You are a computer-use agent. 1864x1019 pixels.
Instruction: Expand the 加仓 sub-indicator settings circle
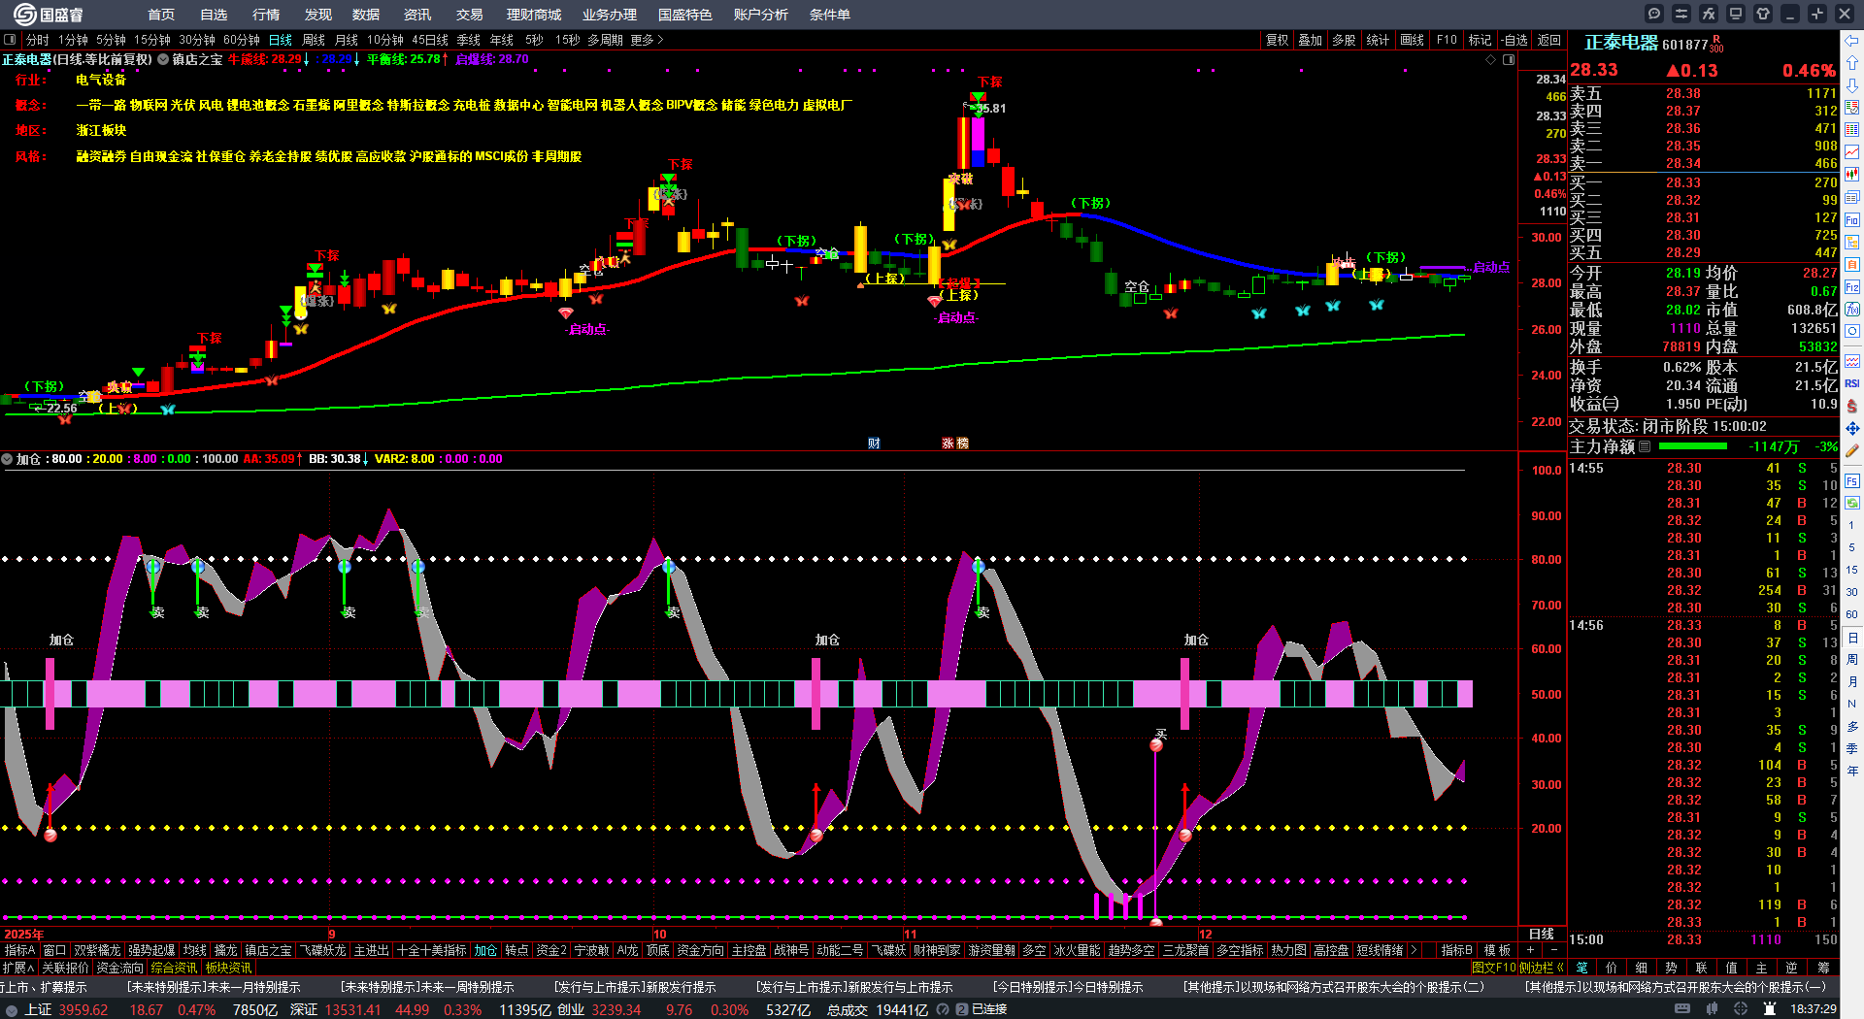click(7, 459)
